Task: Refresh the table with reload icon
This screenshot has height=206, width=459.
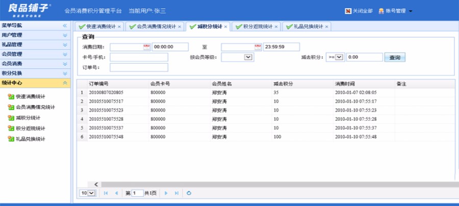Action: click(189, 193)
